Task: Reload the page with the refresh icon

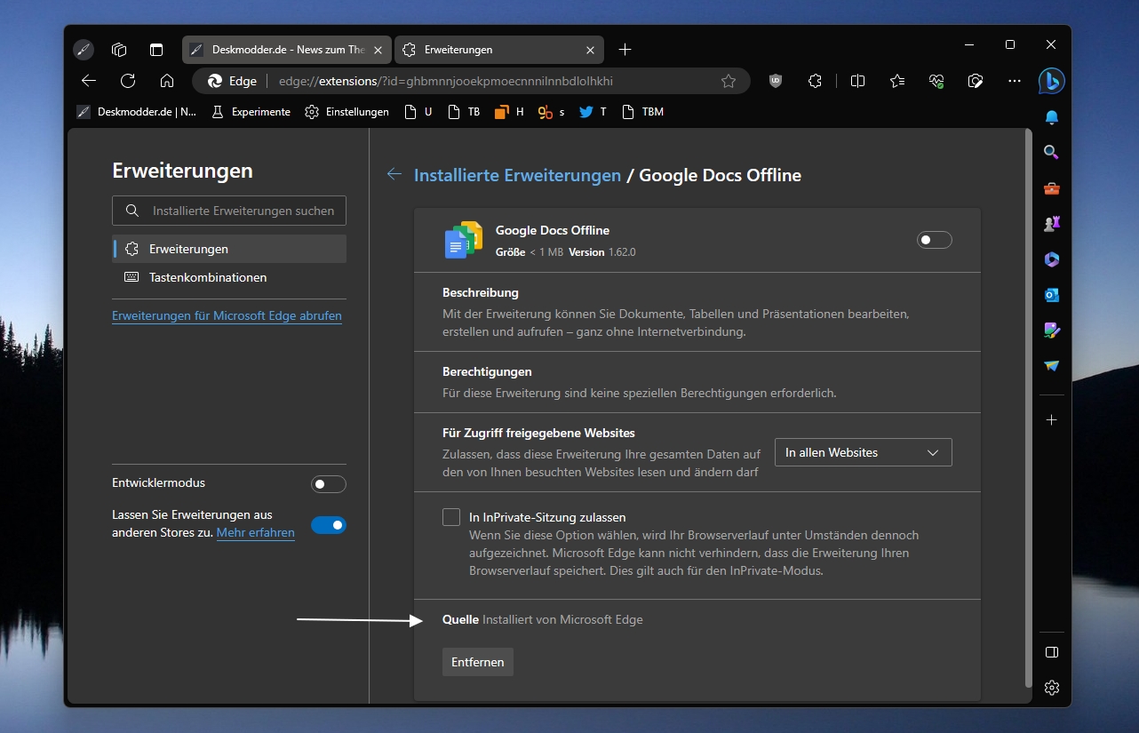Action: [x=127, y=81]
